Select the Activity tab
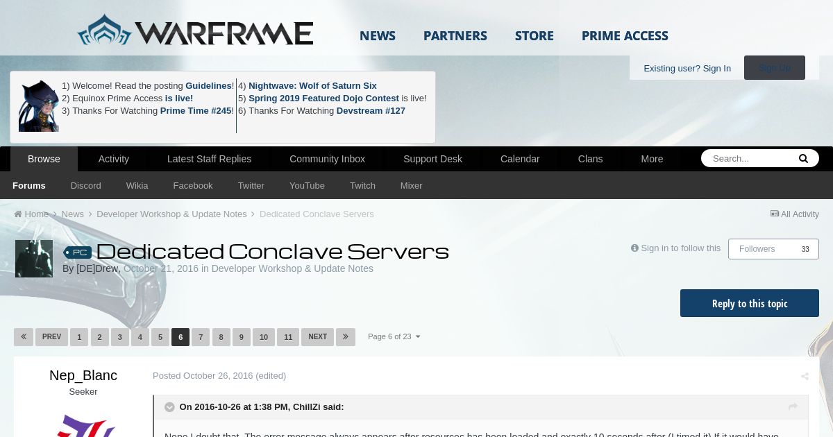The width and height of the screenshot is (833, 437). tap(114, 159)
